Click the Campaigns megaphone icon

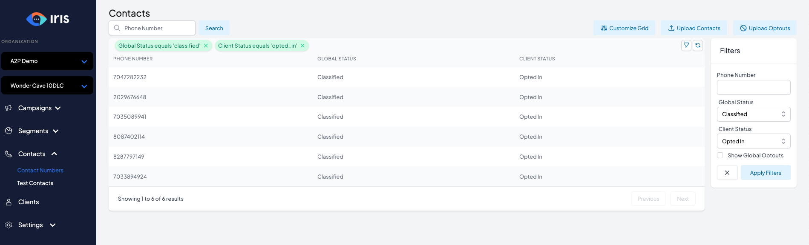[x=9, y=108]
